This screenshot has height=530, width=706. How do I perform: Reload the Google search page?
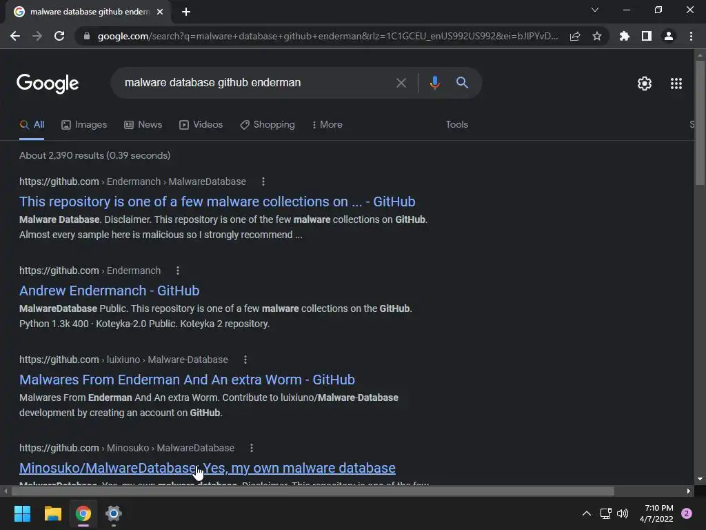coord(59,36)
